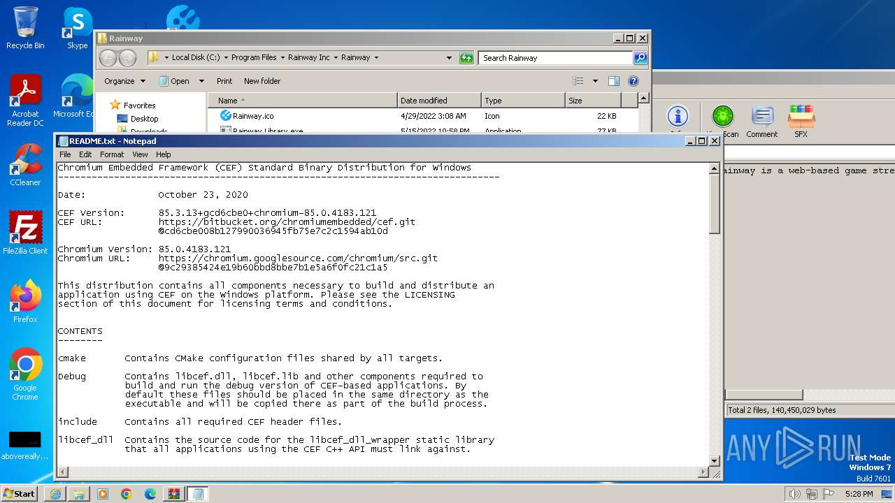895x503 pixels.
Task: Switch to Notepad taskbar button
Action: pyautogui.click(x=198, y=494)
